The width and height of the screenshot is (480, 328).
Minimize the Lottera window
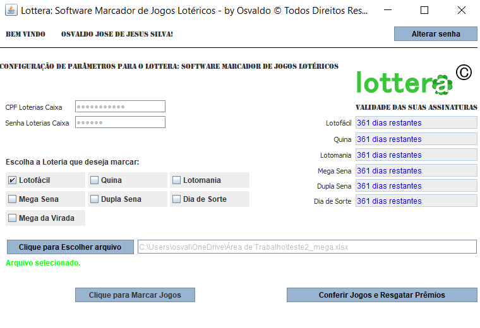coord(388,10)
